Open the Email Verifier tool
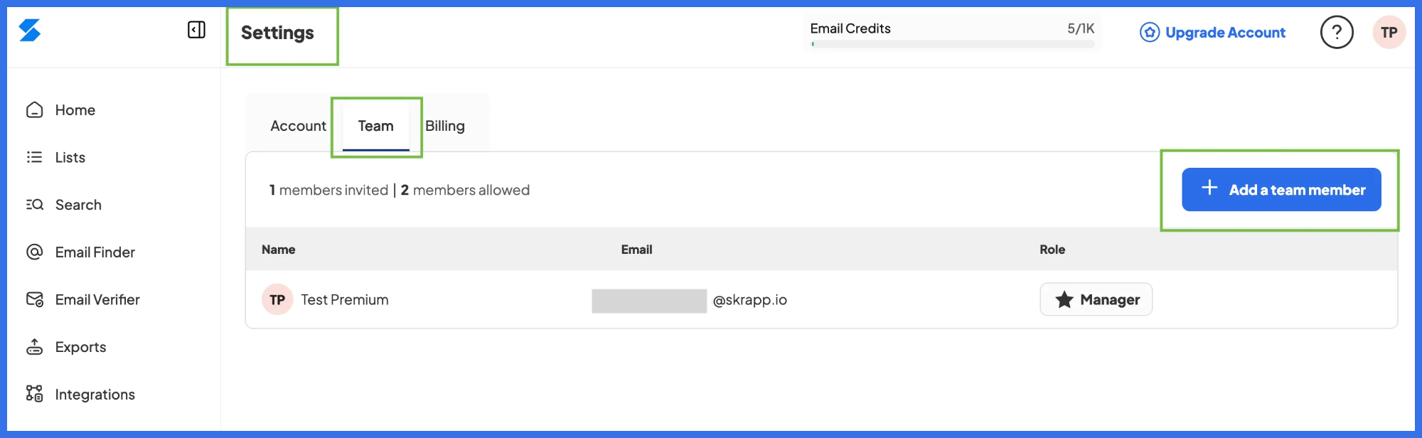 point(83,299)
